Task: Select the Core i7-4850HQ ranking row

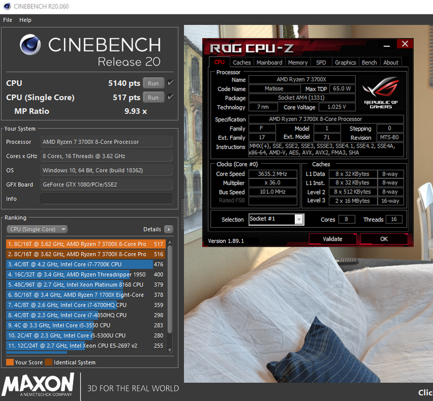Action: (x=86, y=315)
